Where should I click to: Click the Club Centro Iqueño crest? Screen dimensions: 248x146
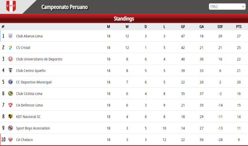click(x=11, y=70)
